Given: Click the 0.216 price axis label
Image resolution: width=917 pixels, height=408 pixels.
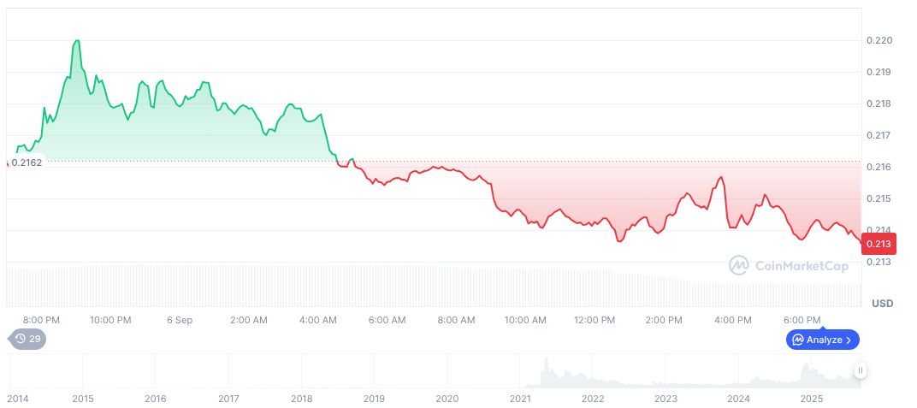Looking at the screenshot, I should [880, 167].
